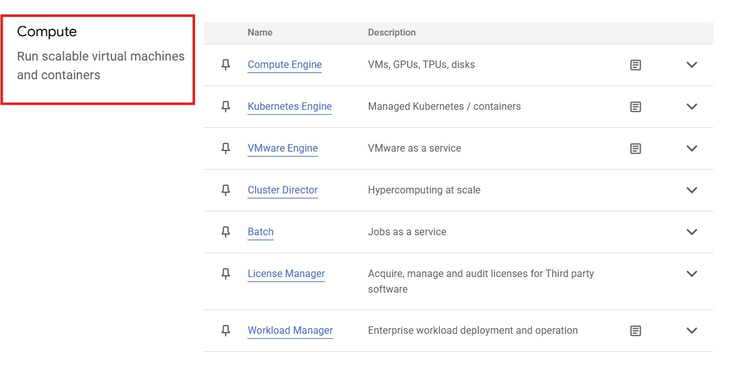Pin Kubernetes Engine to the menu
The height and width of the screenshot is (370, 748).
tap(226, 107)
